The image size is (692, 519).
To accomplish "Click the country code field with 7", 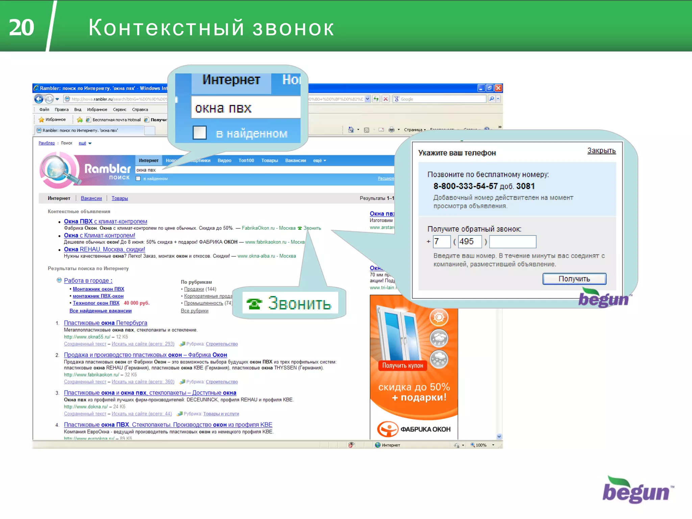I will [x=442, y=242].
